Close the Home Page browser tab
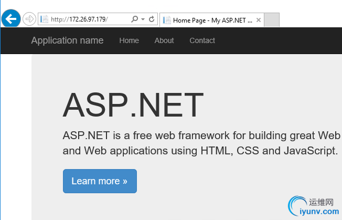Image resolution: width=342 pixels, height=220 pixels. click(259, 20)
